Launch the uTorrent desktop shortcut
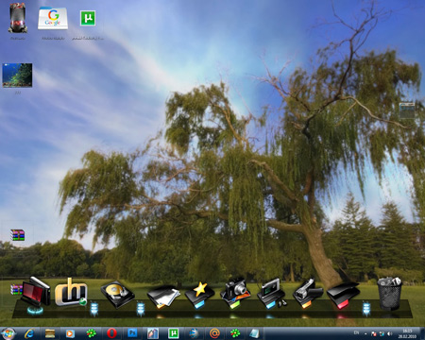 click(88, 18)
